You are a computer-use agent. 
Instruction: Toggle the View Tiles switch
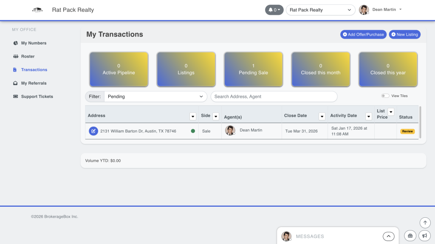[385, 96]
